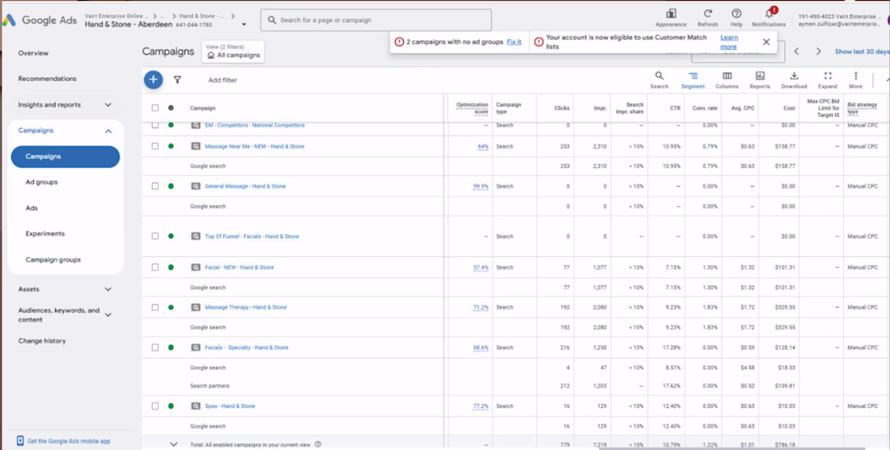Sort by the Cost column header
Image resolution: width=890 pixels, height=450 pixels.
(x=790, y=108)
